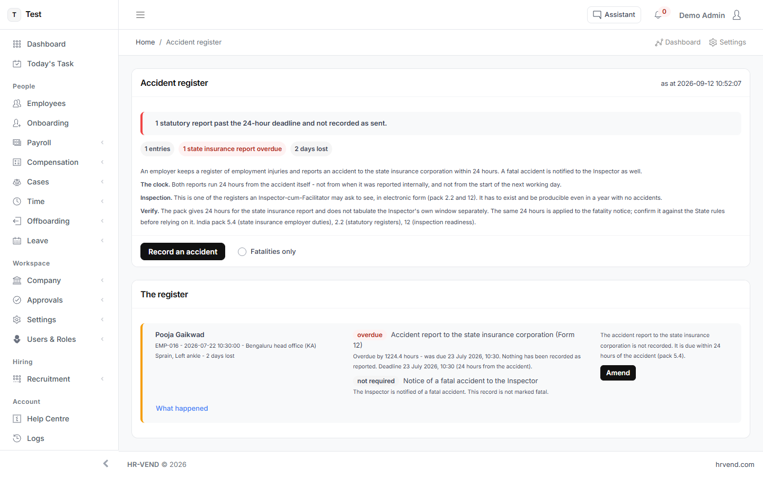Click the red overdue status tag

pos(370,335)
